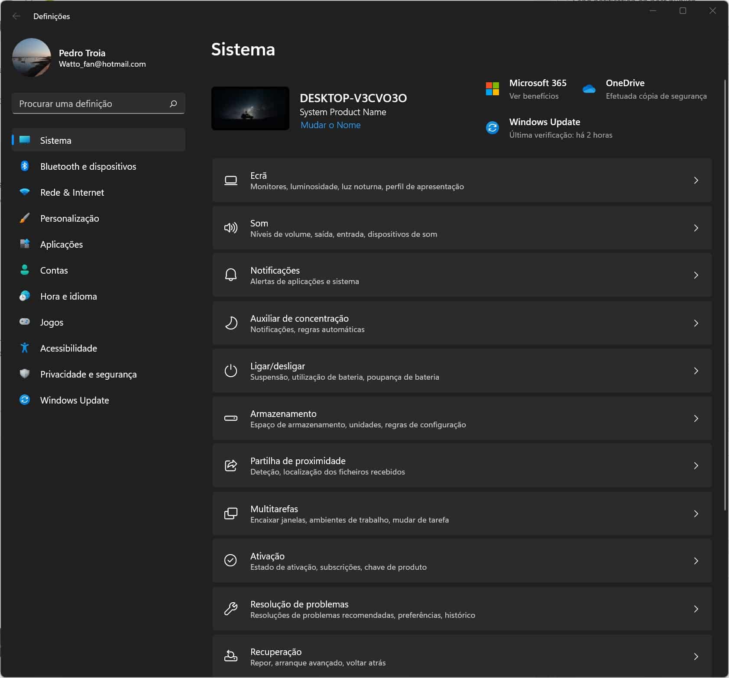Viewport: 729px width, 678px height.
Task: Click the search magnifier icon
Action: point(173,104)
